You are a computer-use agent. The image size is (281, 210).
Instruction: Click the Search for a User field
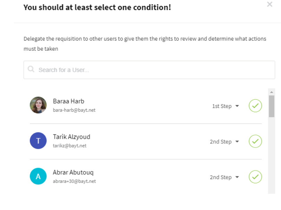click(x=149, y=70)
